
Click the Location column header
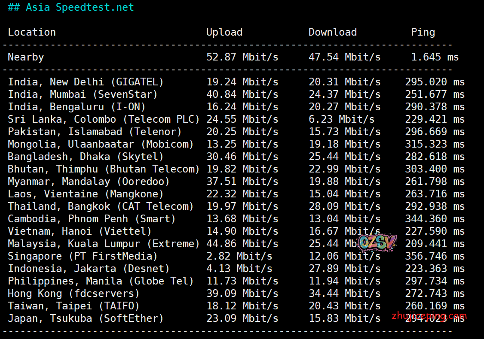point(32,32)
